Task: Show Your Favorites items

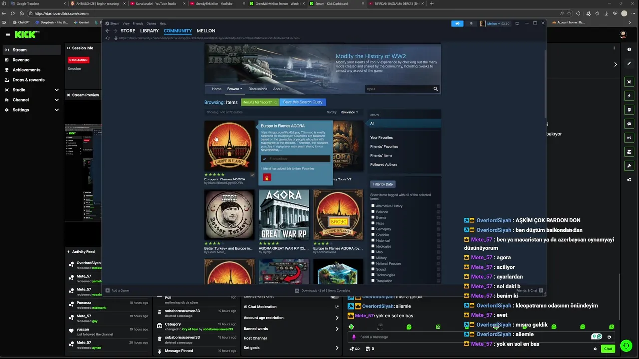Action: (x=381, y=137)
